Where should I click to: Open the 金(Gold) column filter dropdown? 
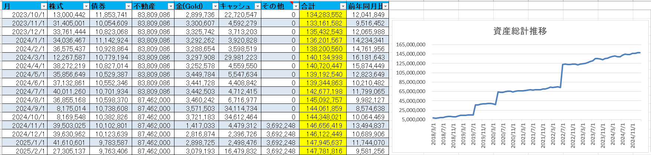pos(215,6)
